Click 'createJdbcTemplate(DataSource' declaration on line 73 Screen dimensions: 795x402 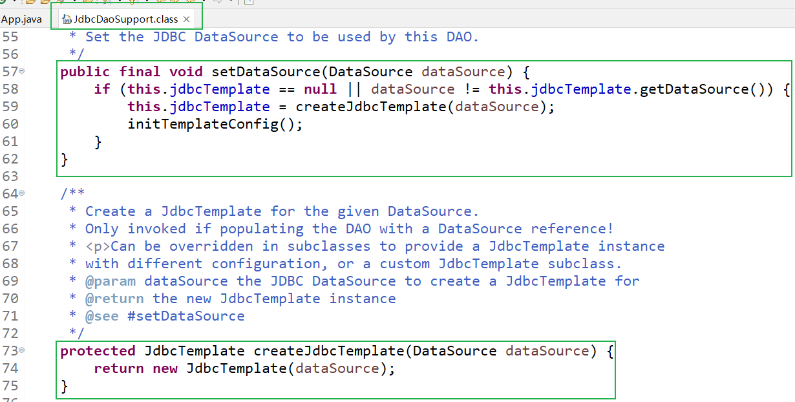coord(375,350)
